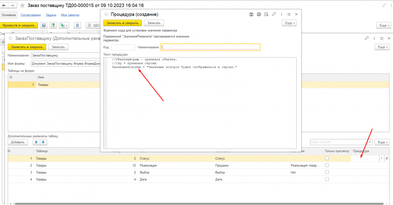This screenshot has width=393, height=205.
Task: Move table attribute row down
Action: [43, 142]
